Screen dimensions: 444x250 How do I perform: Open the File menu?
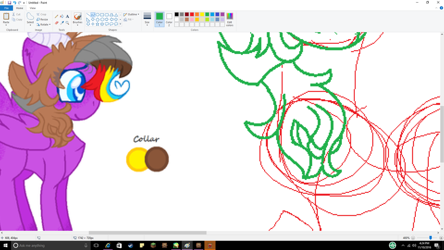(6, 8)
